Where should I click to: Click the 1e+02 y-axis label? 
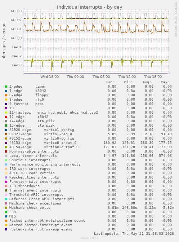(16, 20)
